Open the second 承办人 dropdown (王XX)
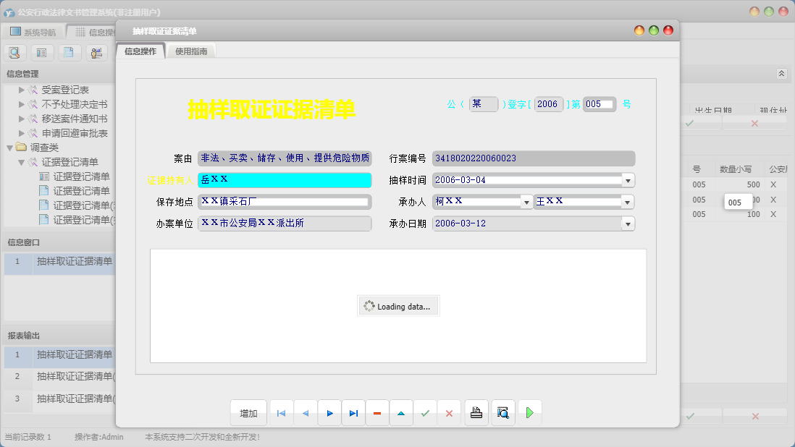The height and width of the screenshot is (447, 795). coord(628,202)
